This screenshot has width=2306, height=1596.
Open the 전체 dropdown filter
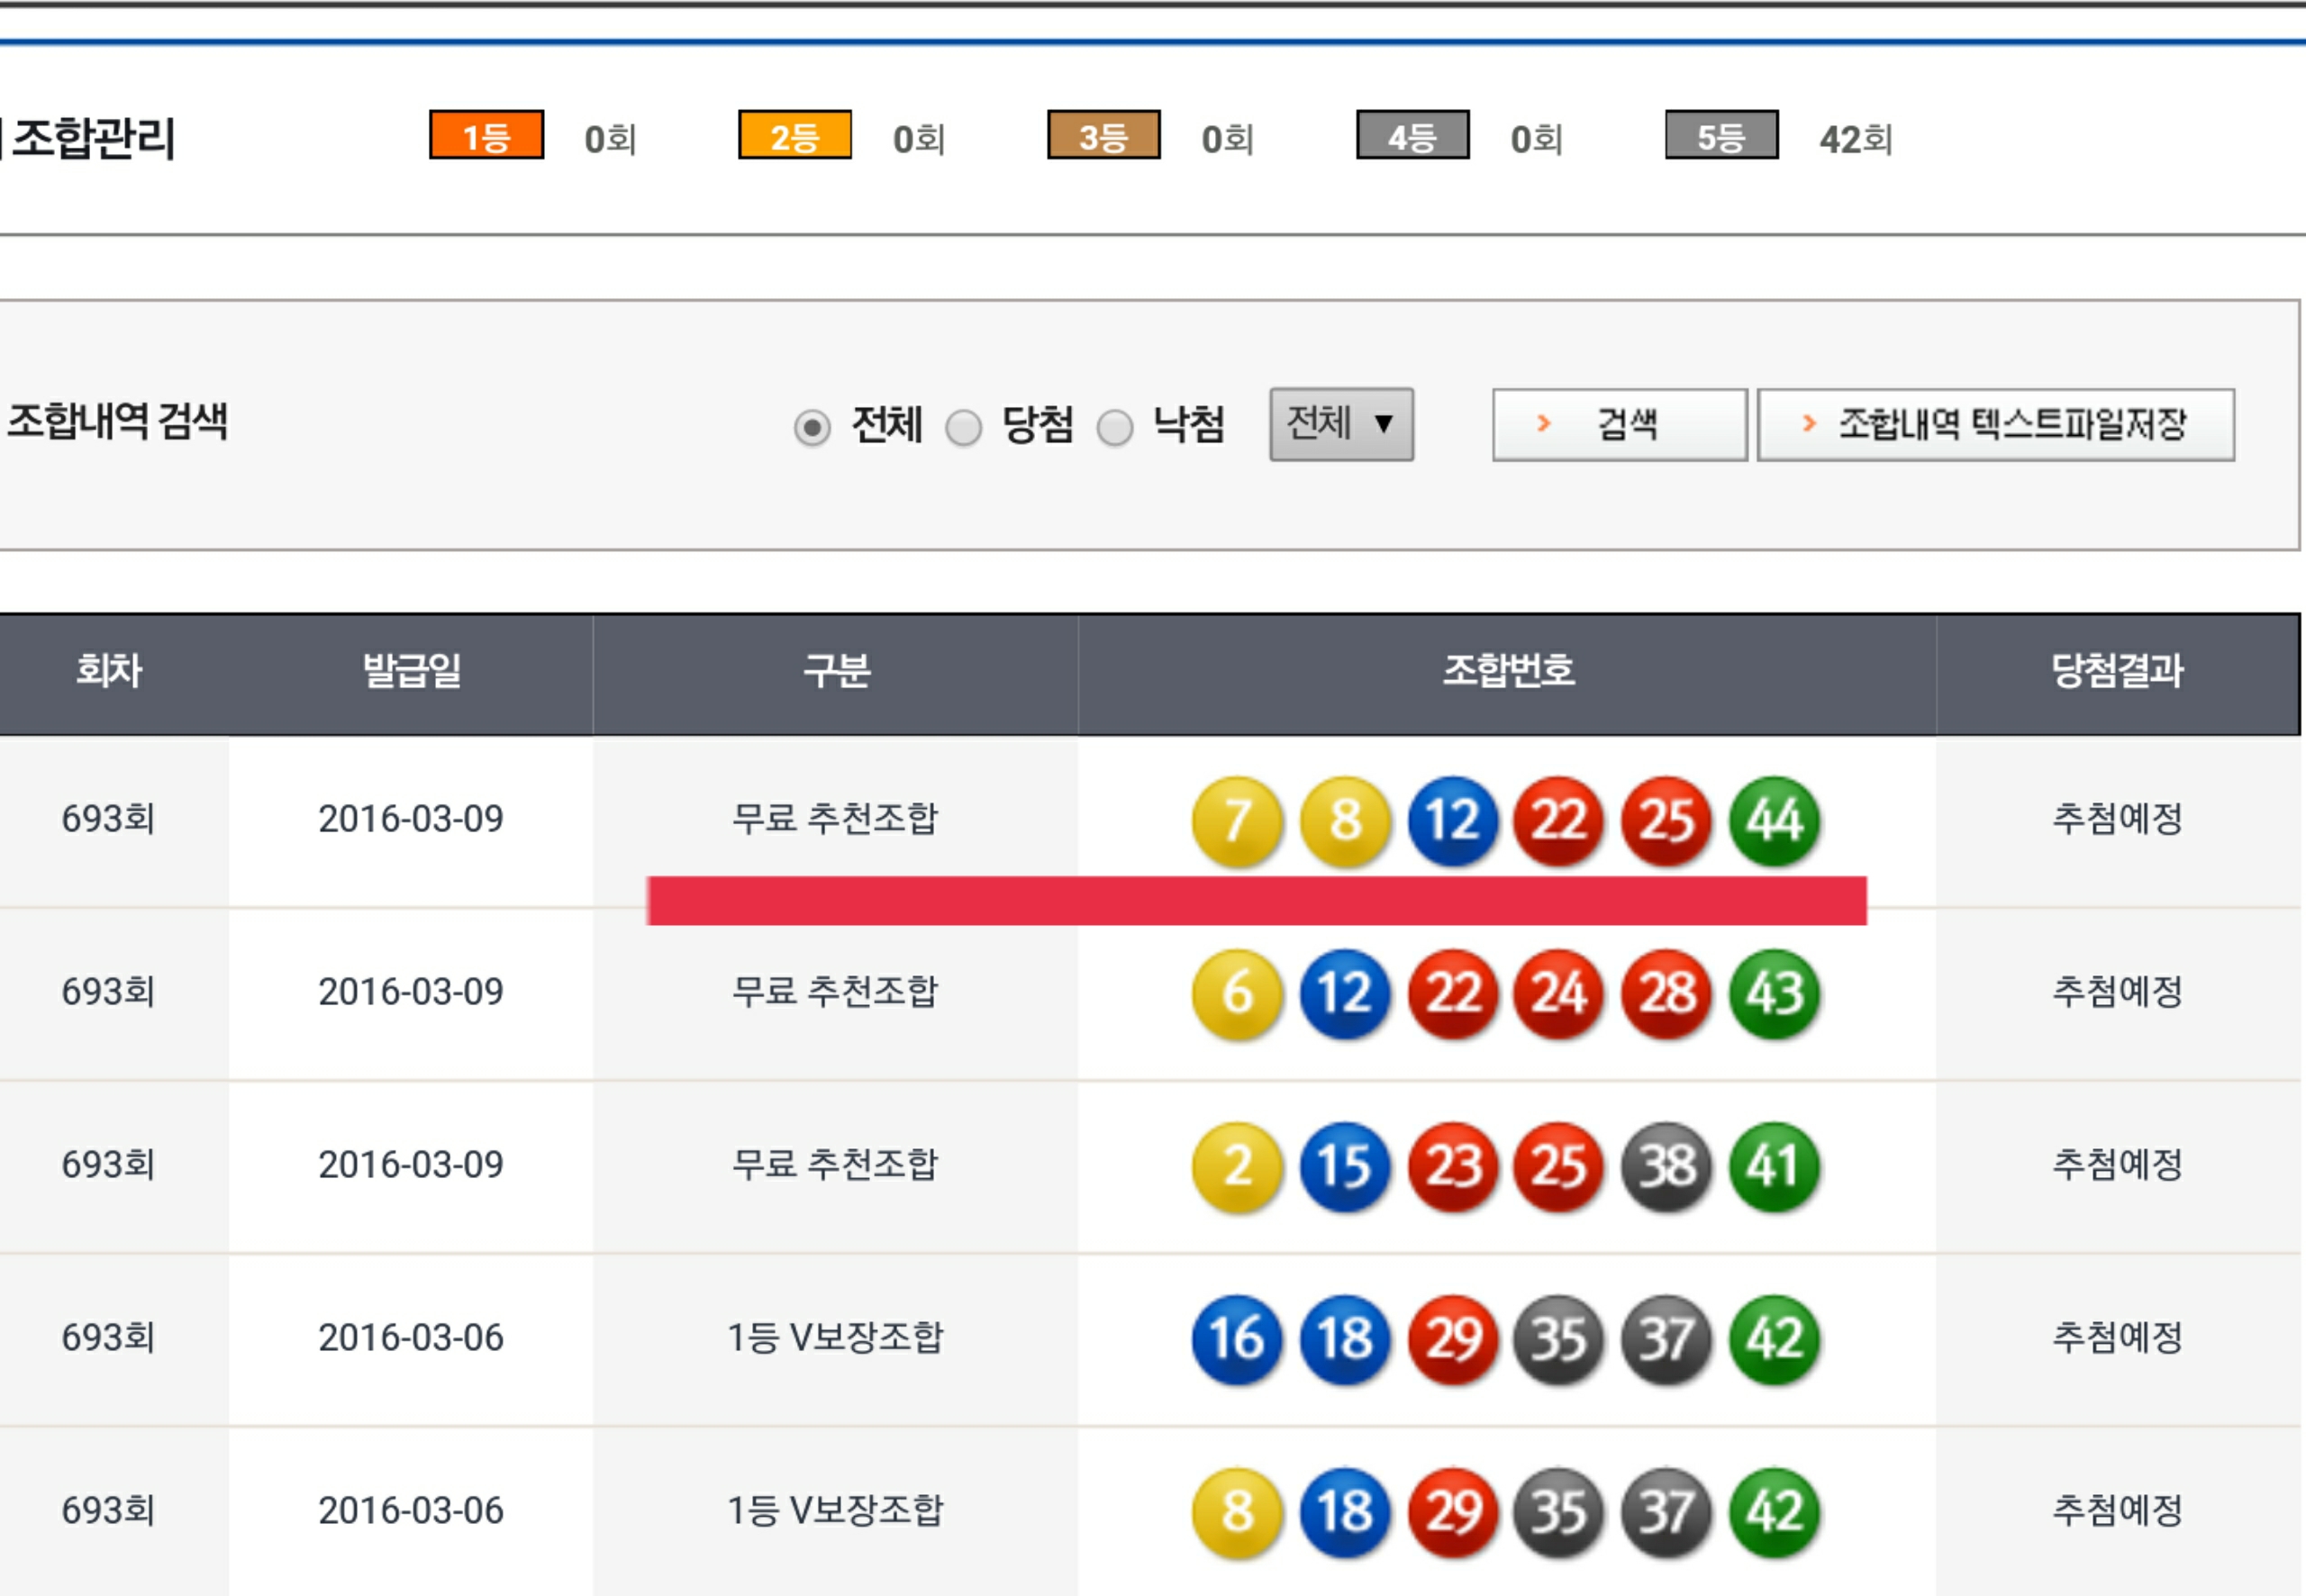click(1341, 424)
